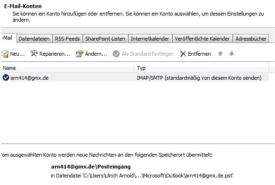Click the E-Mail-Konten heading
This screenshot has height=185, width=275.
[x=23, y=6]
